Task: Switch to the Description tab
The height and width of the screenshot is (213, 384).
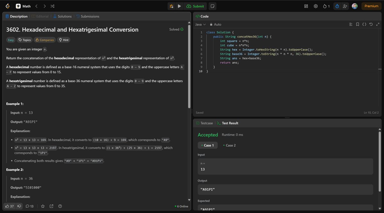Action: pos(16,16)
